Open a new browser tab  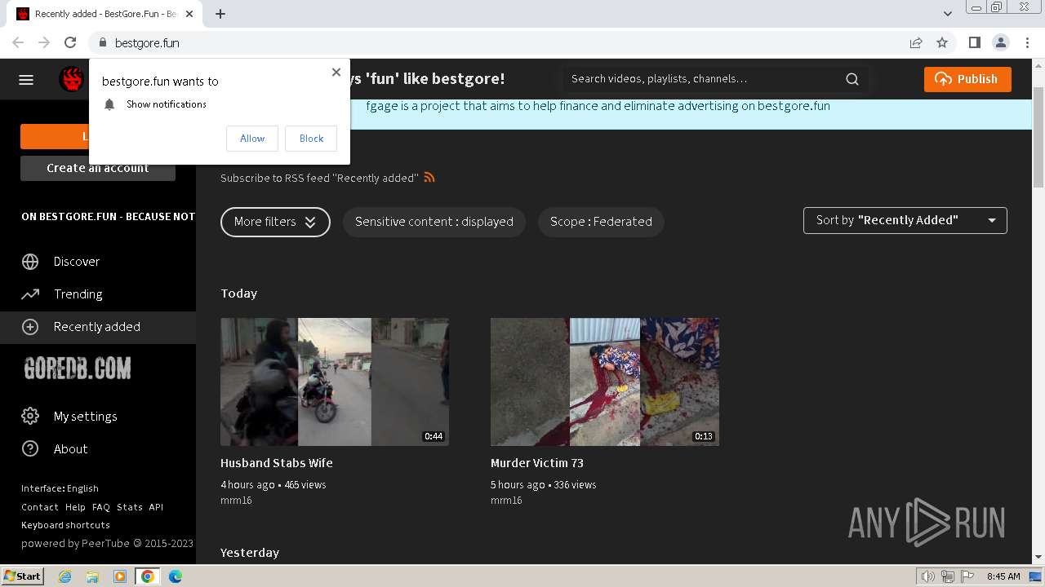pos(220,14)
